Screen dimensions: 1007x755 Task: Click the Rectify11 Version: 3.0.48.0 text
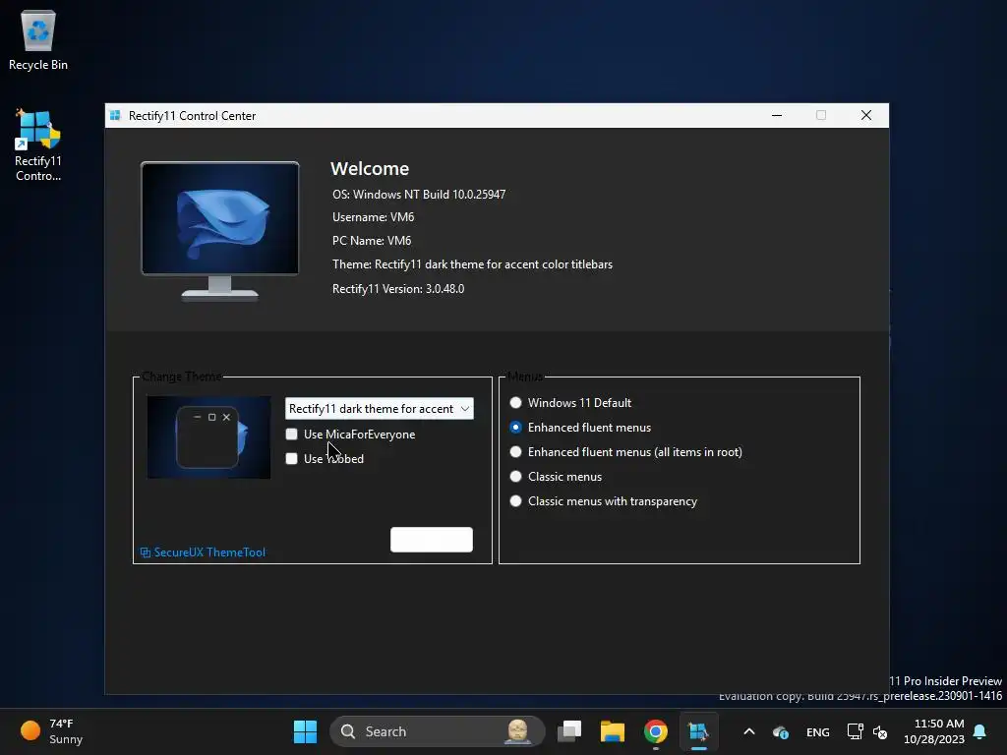point(398,289)
